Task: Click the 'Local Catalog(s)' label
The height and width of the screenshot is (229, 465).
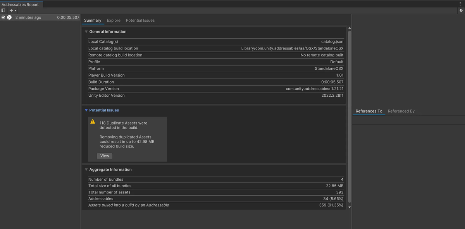Action: point(103,41)
